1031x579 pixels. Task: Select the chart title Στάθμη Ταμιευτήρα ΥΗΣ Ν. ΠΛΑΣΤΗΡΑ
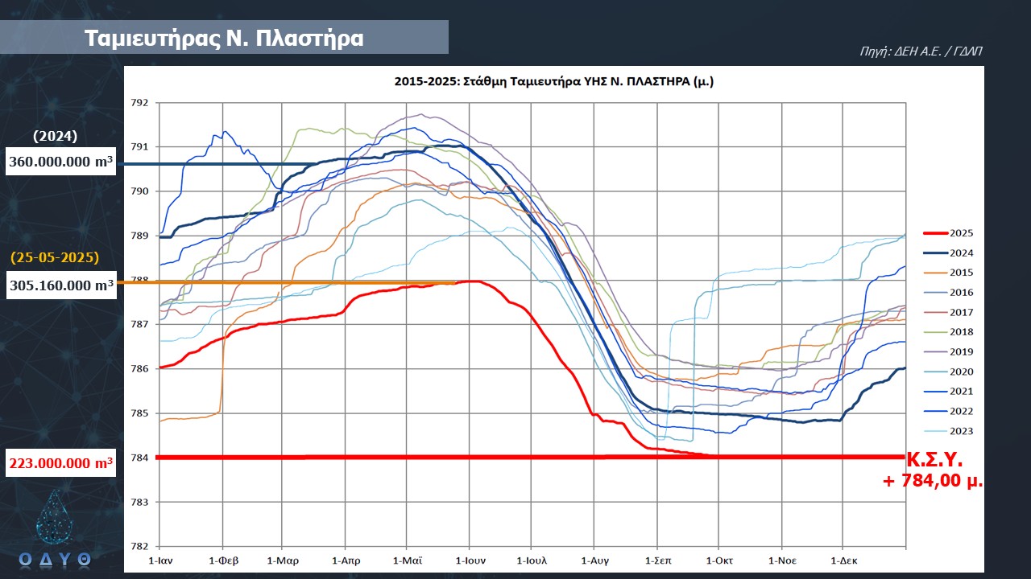click(553, 81)
